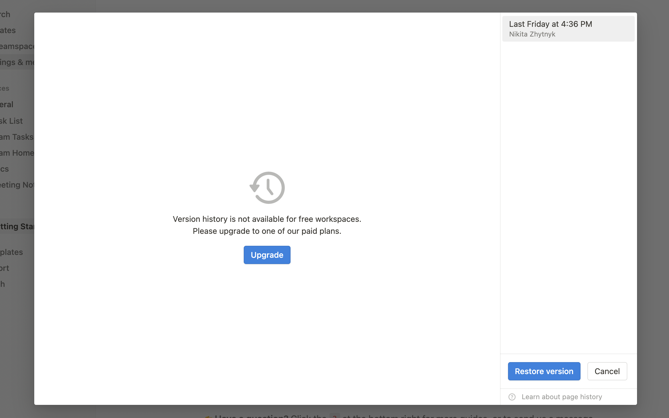The height and width of the screenshot is (418, 669).
Task: Open Trash in the sidebar
Action: [3, 284]
